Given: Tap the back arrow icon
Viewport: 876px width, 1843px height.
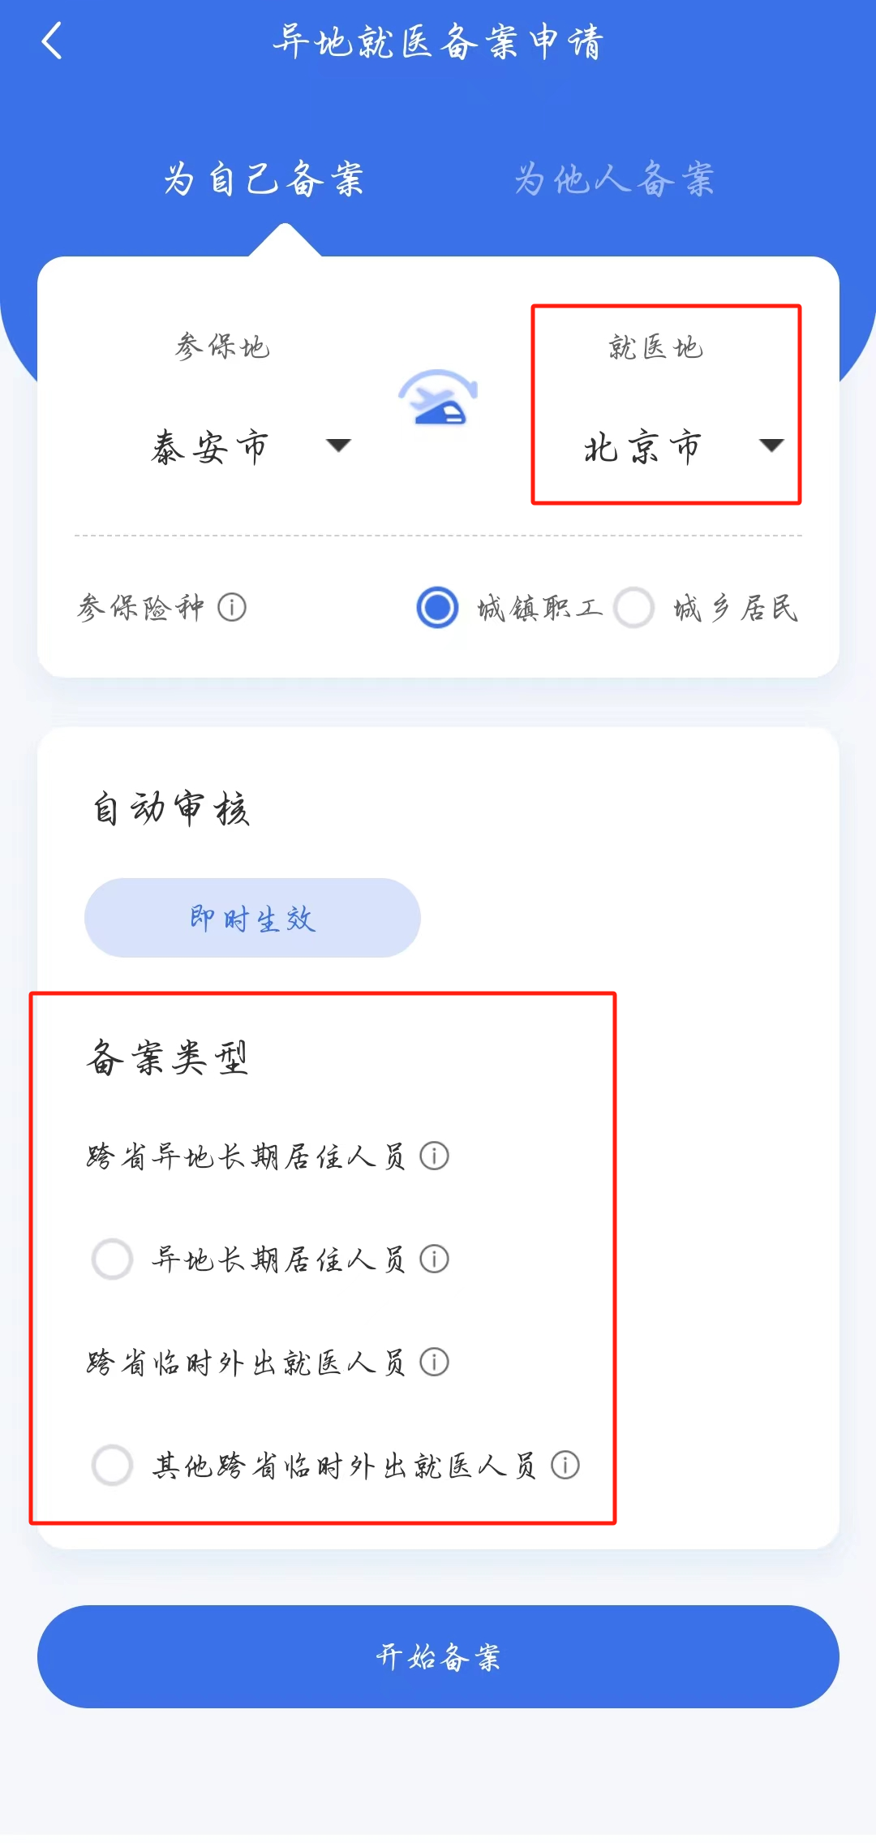Looking at the screenshot, I should [x=52, y=41].
